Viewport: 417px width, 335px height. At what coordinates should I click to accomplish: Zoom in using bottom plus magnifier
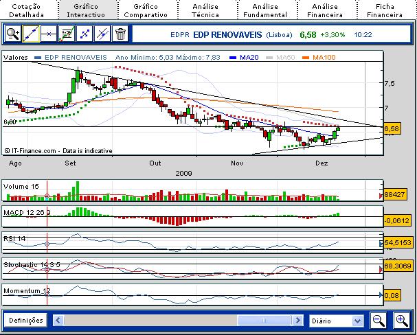tap(401, 321)
